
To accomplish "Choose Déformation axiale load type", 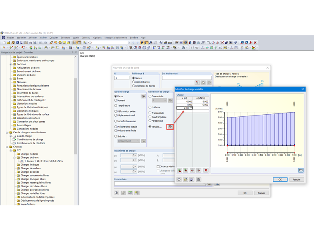I will [x=116, y=111].
